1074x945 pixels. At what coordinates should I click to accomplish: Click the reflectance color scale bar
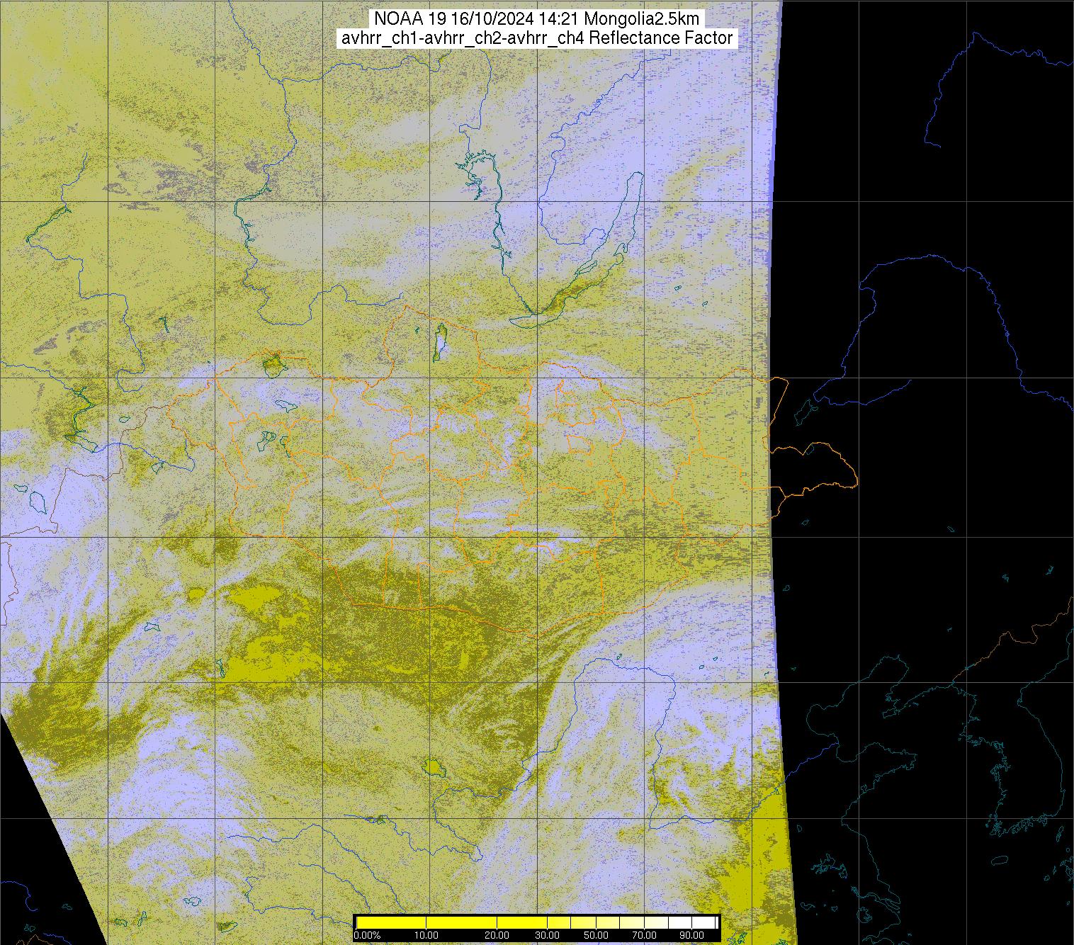tap(536, 922)
